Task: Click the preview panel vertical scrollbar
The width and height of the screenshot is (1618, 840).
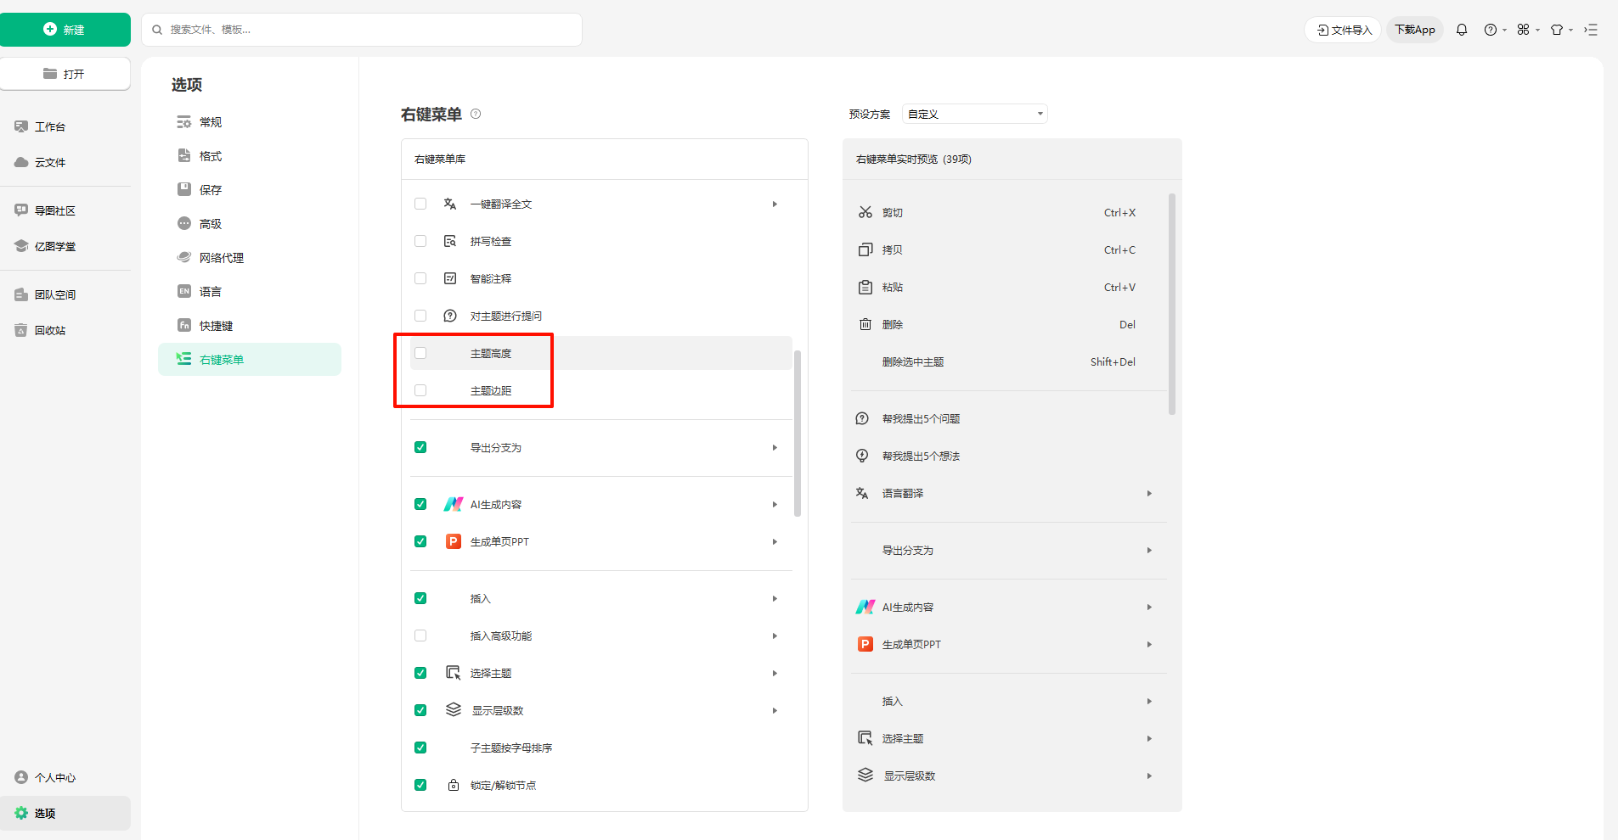Action: pos(1172,304)
